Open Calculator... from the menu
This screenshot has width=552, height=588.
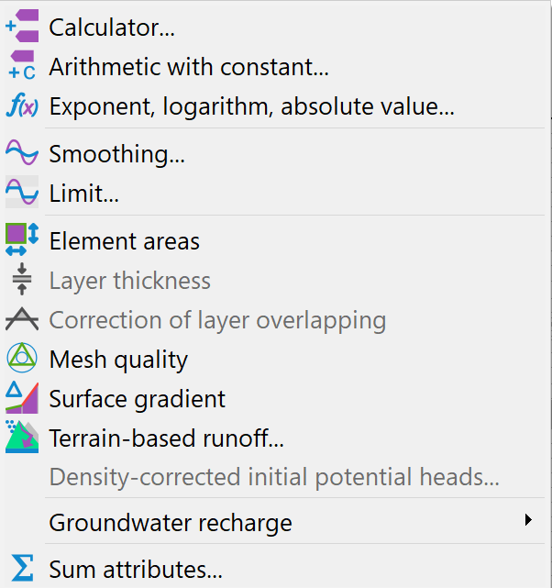point(112,28)
